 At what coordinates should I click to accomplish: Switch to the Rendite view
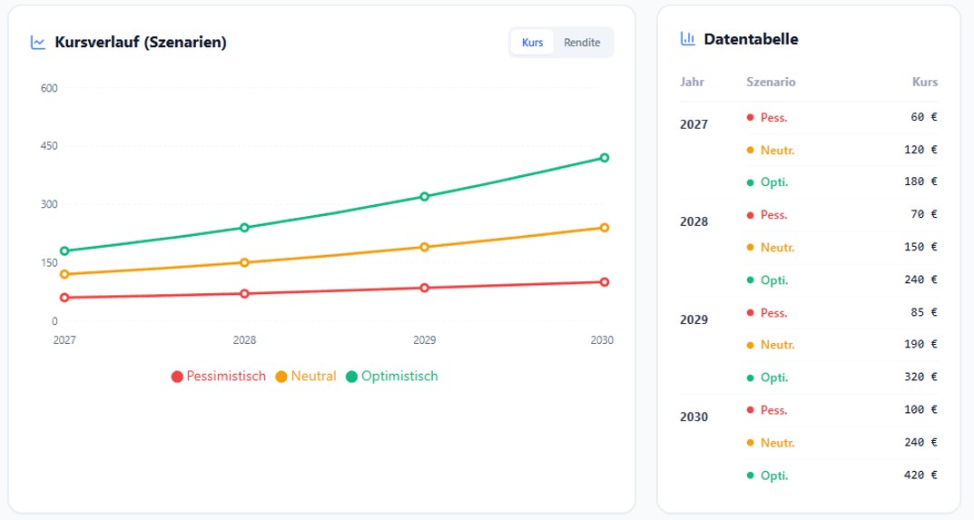pyautogui.click(x=582, y=43)
